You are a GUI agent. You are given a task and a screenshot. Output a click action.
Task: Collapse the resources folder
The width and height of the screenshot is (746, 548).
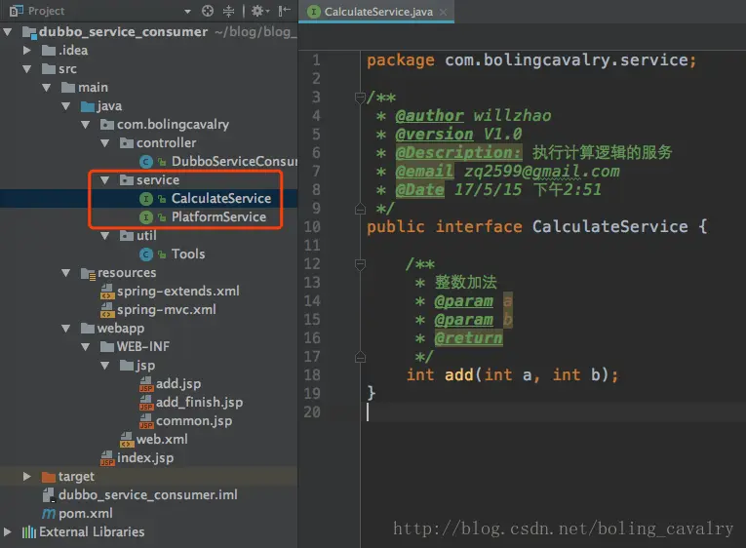click(66, 273)
